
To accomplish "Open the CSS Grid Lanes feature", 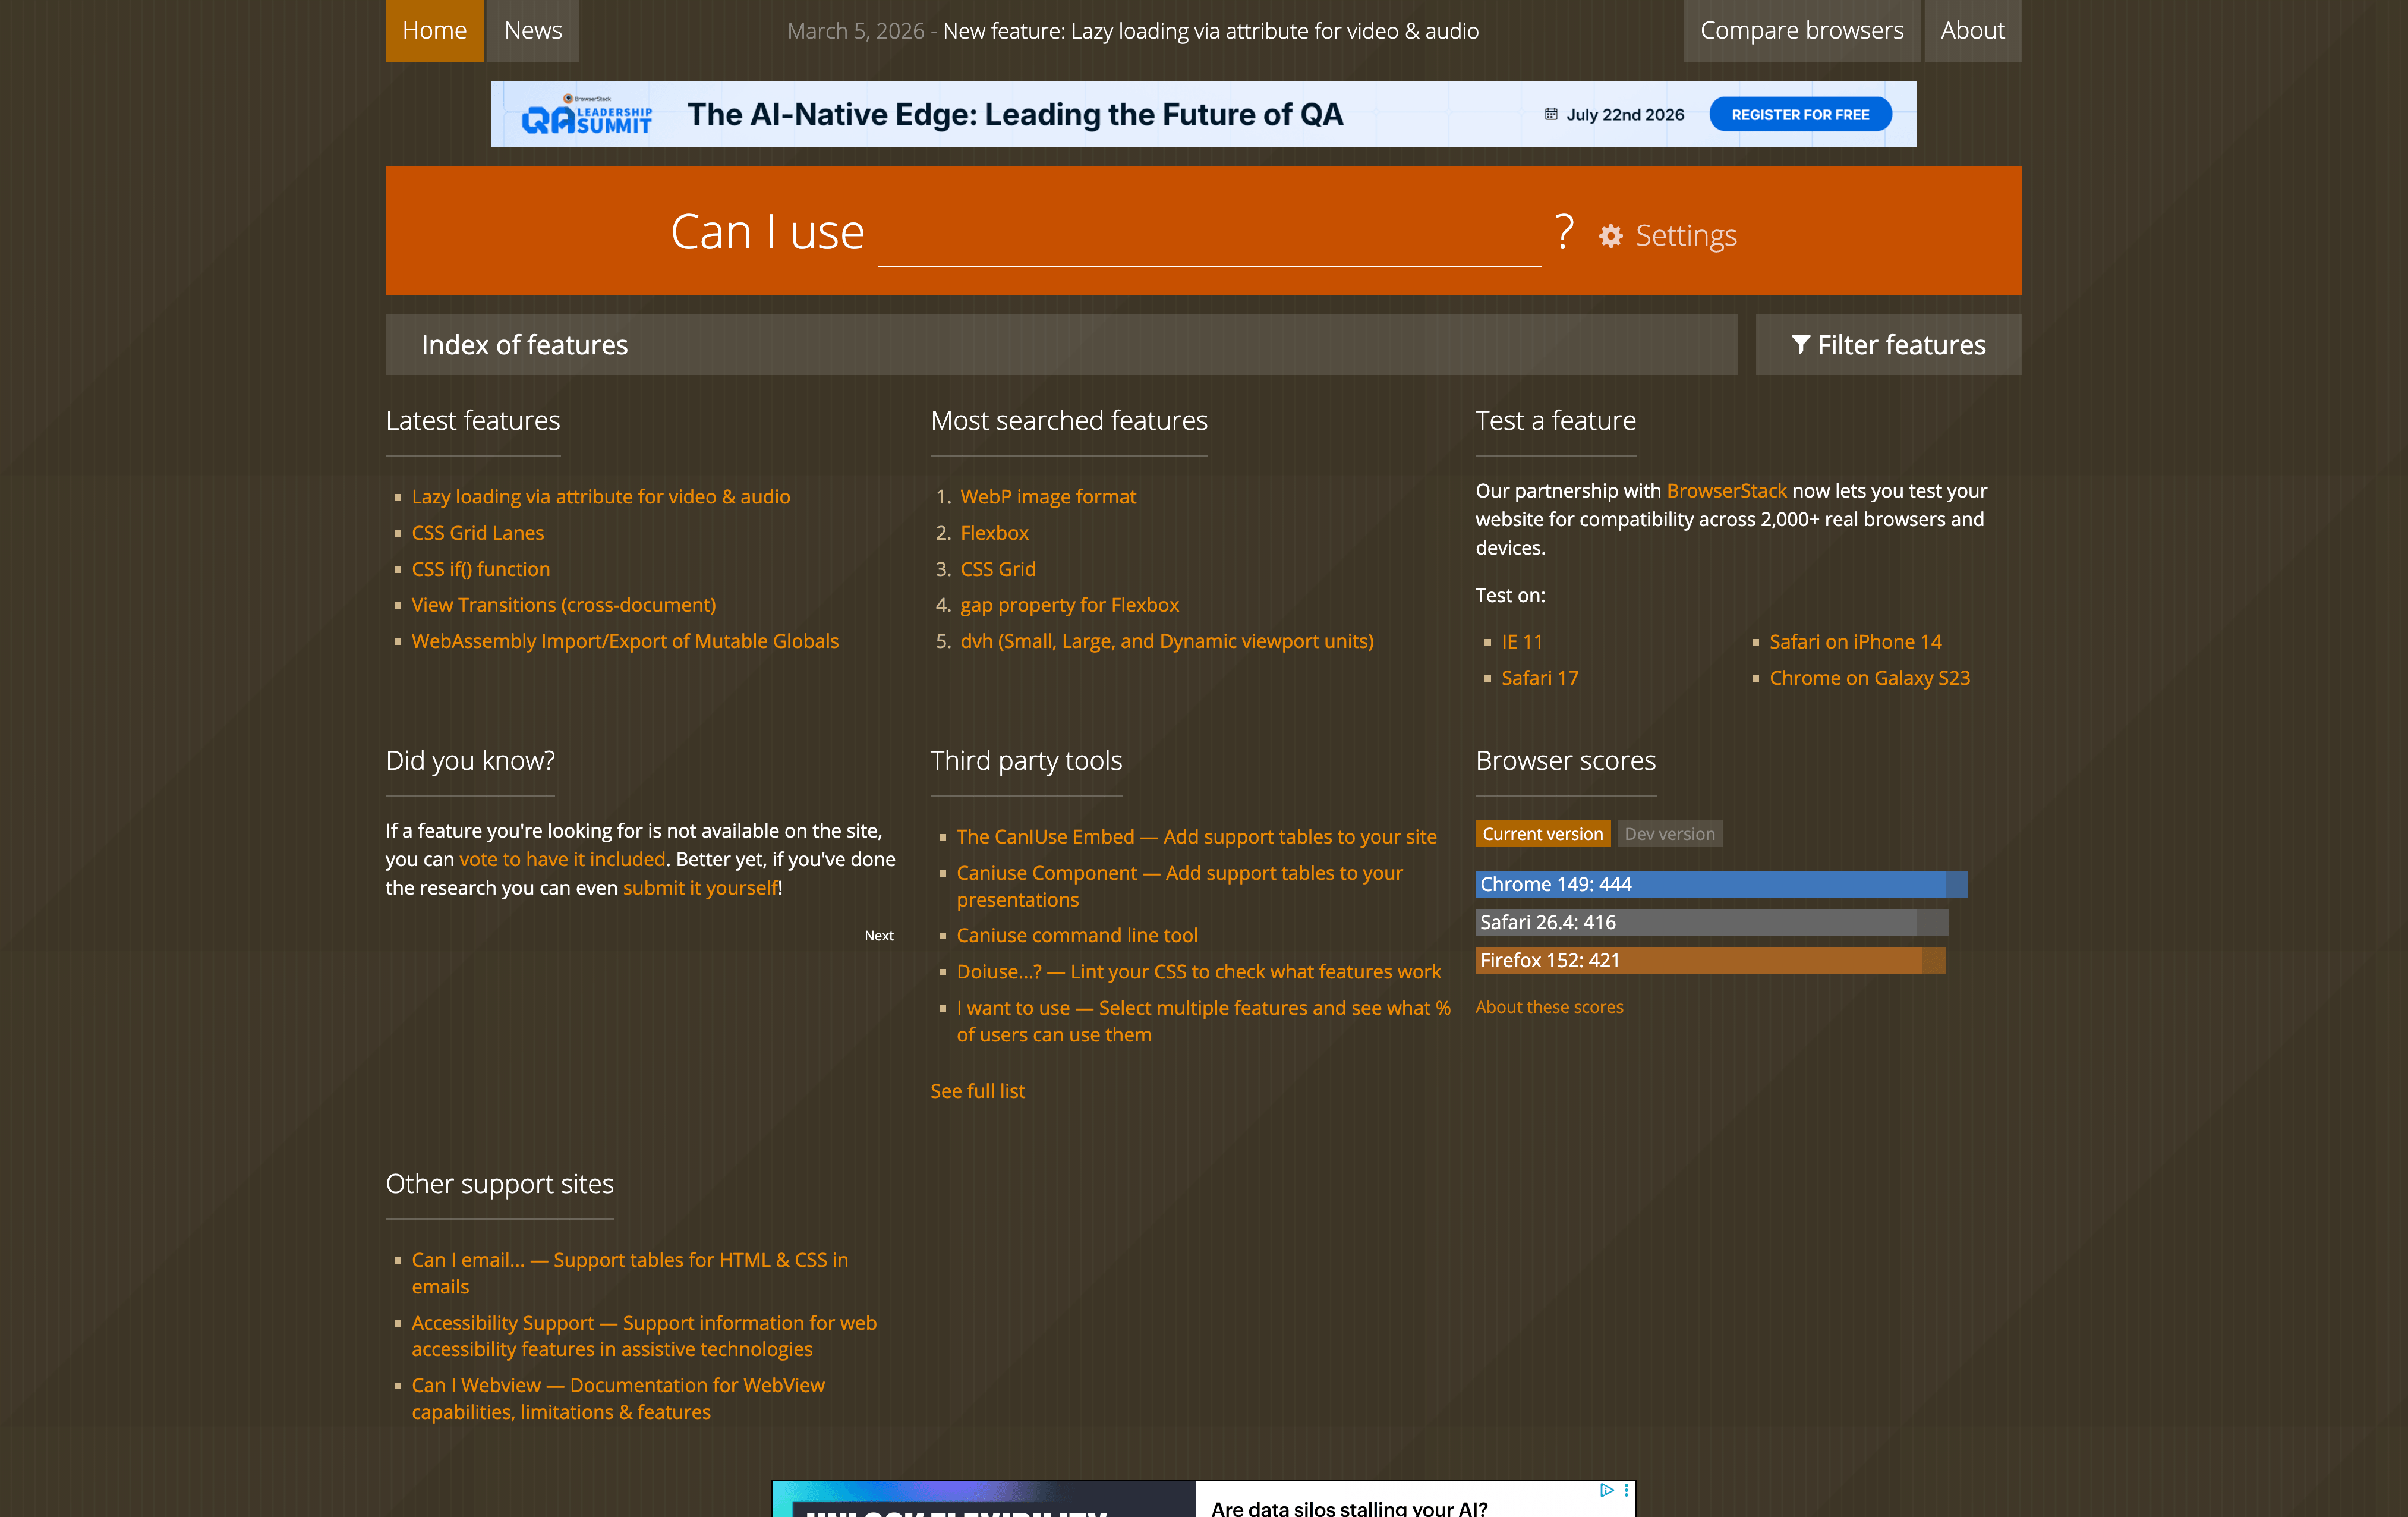I will [478, 533].
